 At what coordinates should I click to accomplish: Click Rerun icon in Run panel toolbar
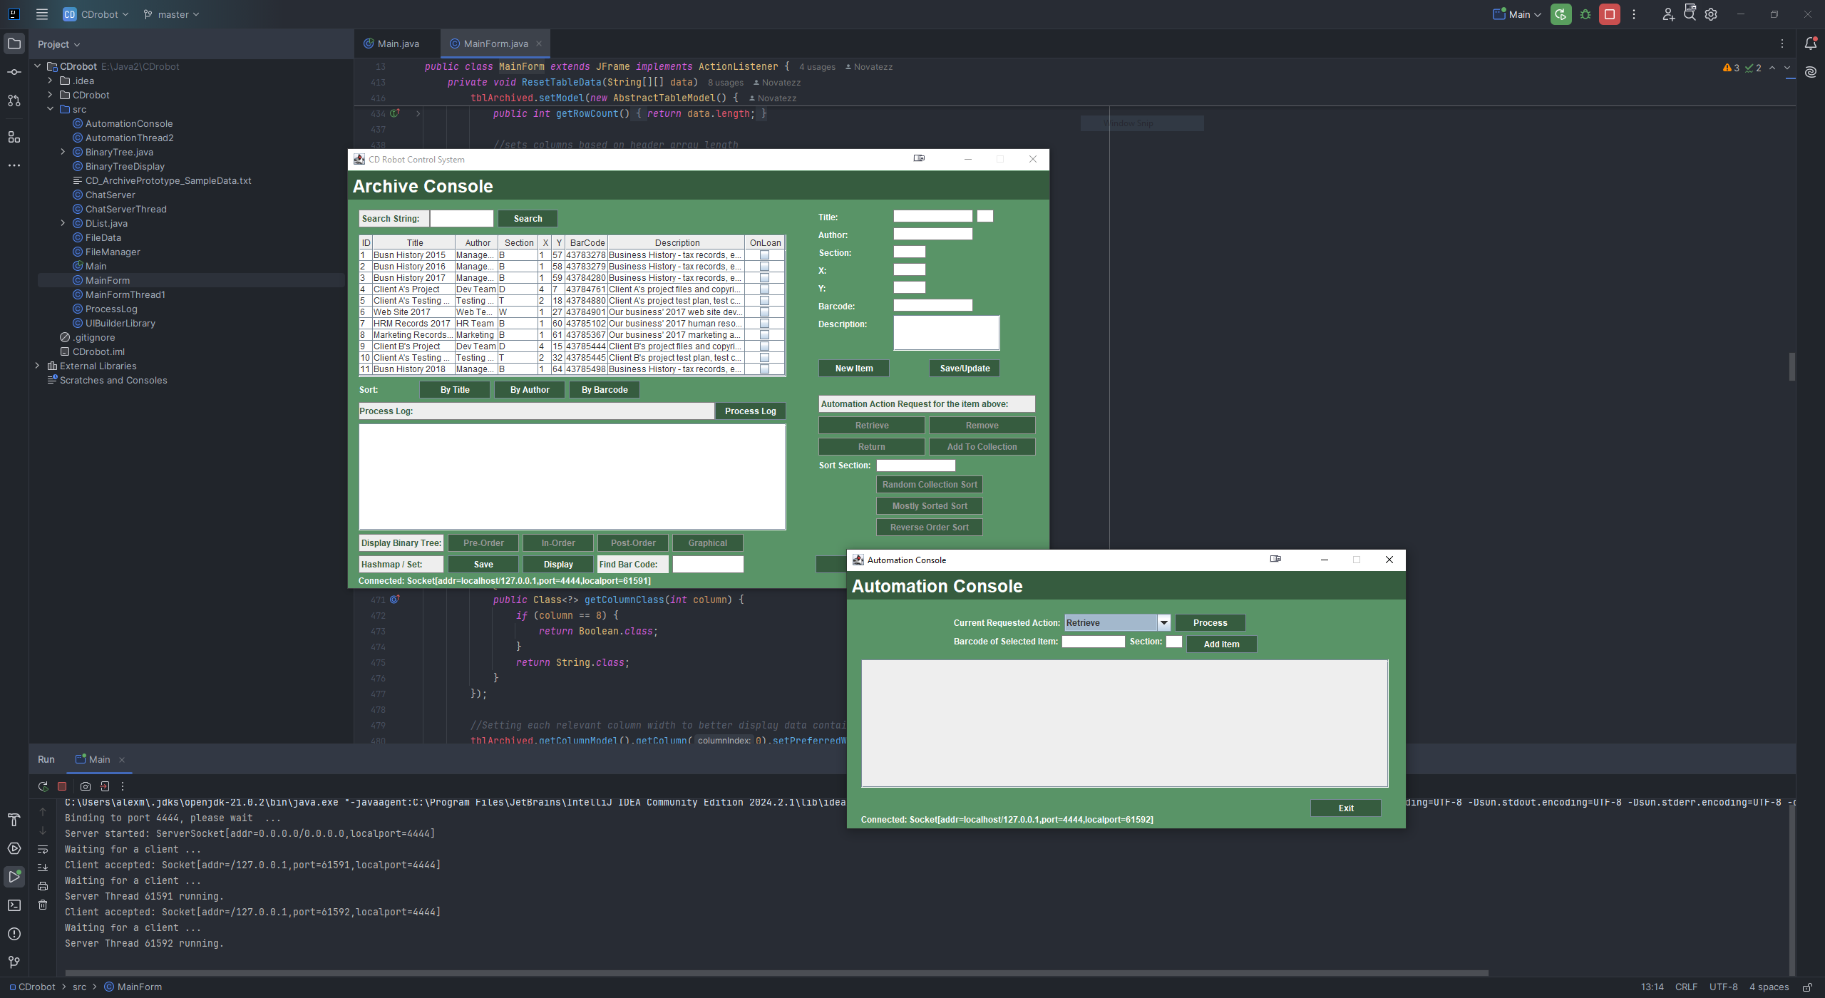click(43, 786)
